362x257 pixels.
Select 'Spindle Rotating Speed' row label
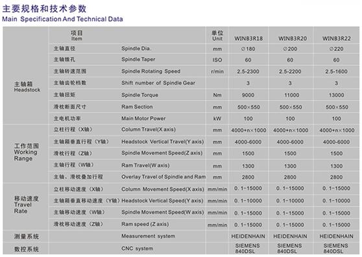click(151, 71)
